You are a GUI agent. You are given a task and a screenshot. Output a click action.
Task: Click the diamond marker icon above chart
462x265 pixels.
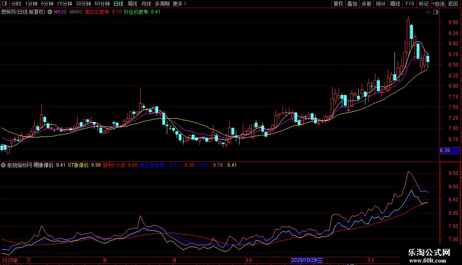428,12
